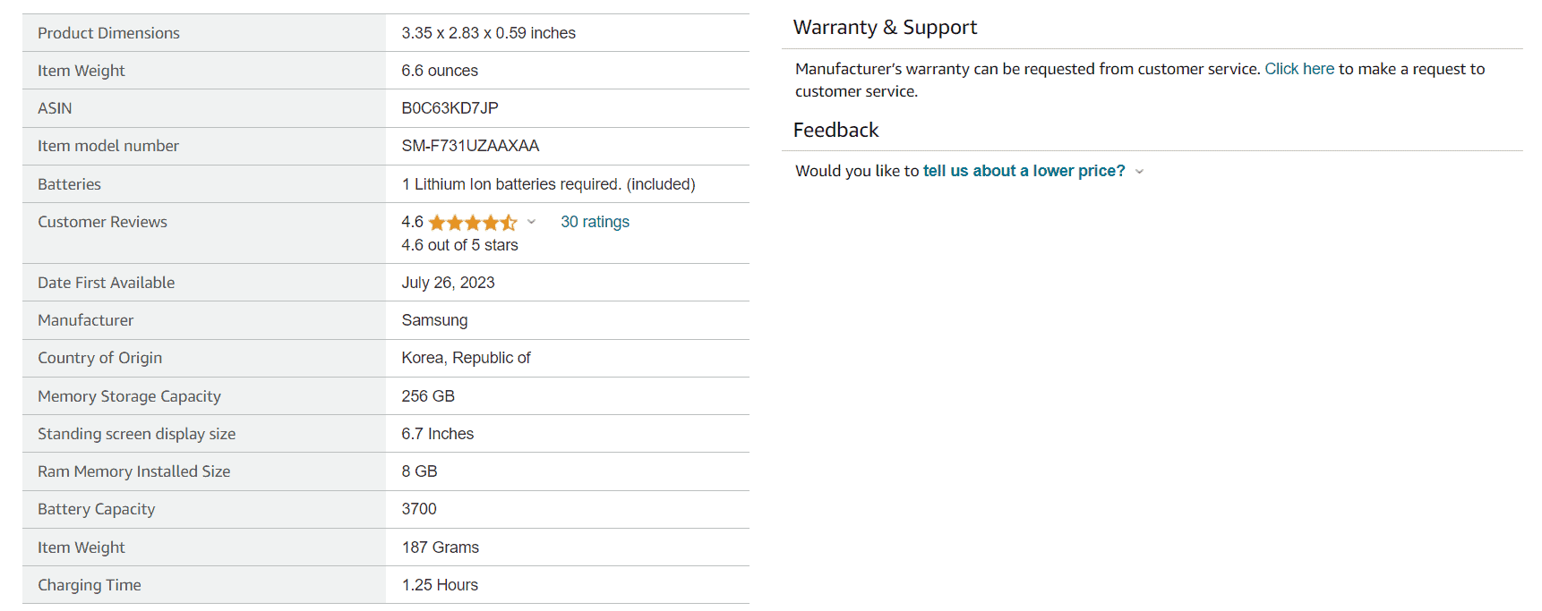This screenshot has width=1542, height=611.
Task: Select the Feedback section heading
Action: [835, 131]
